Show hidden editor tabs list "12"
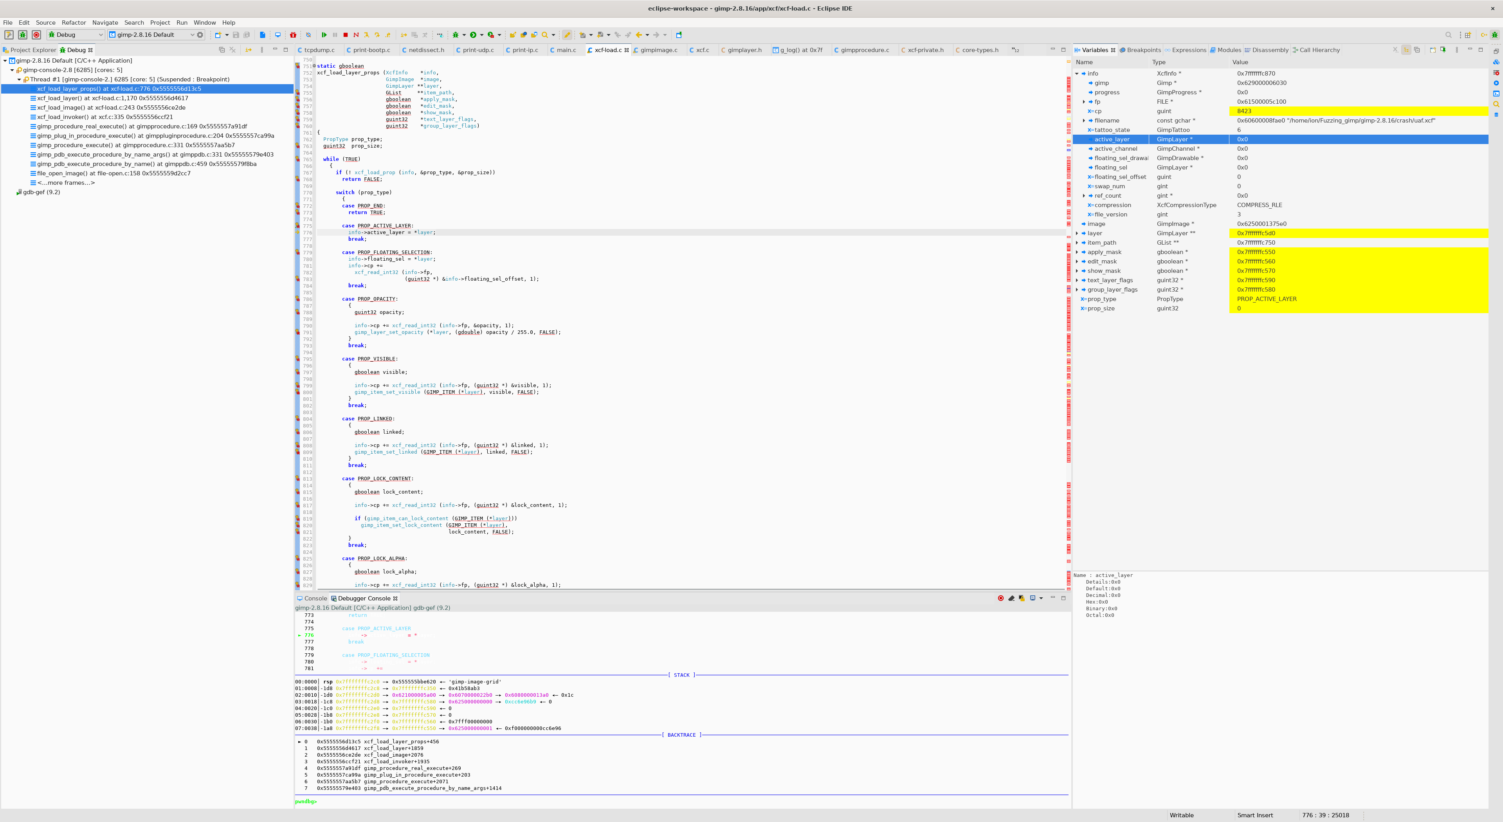1503x822 pixels. [1016, 50]
